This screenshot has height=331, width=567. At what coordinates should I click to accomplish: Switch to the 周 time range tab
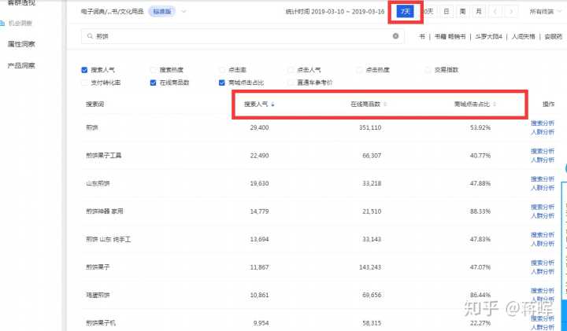(x=462, y=12)
